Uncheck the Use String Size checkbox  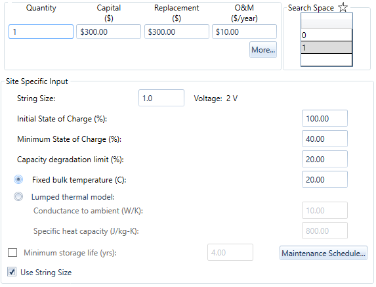coord(12,272)
